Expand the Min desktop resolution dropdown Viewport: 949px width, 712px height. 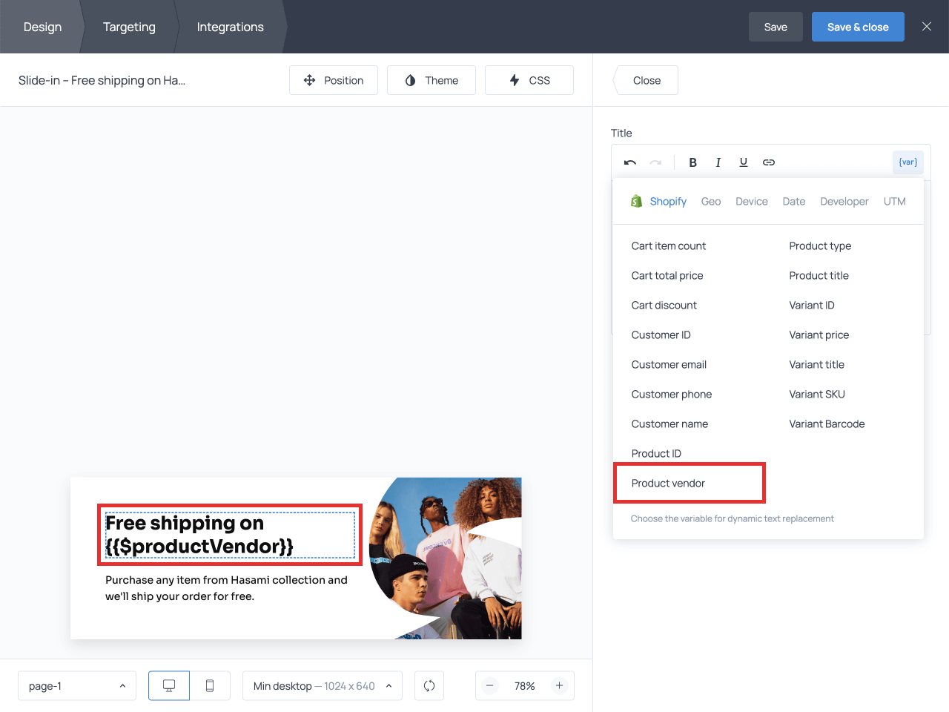point(322,686)
